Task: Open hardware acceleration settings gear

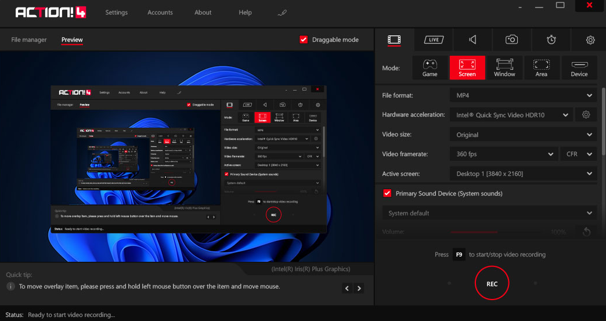Action: pos(586,115)
